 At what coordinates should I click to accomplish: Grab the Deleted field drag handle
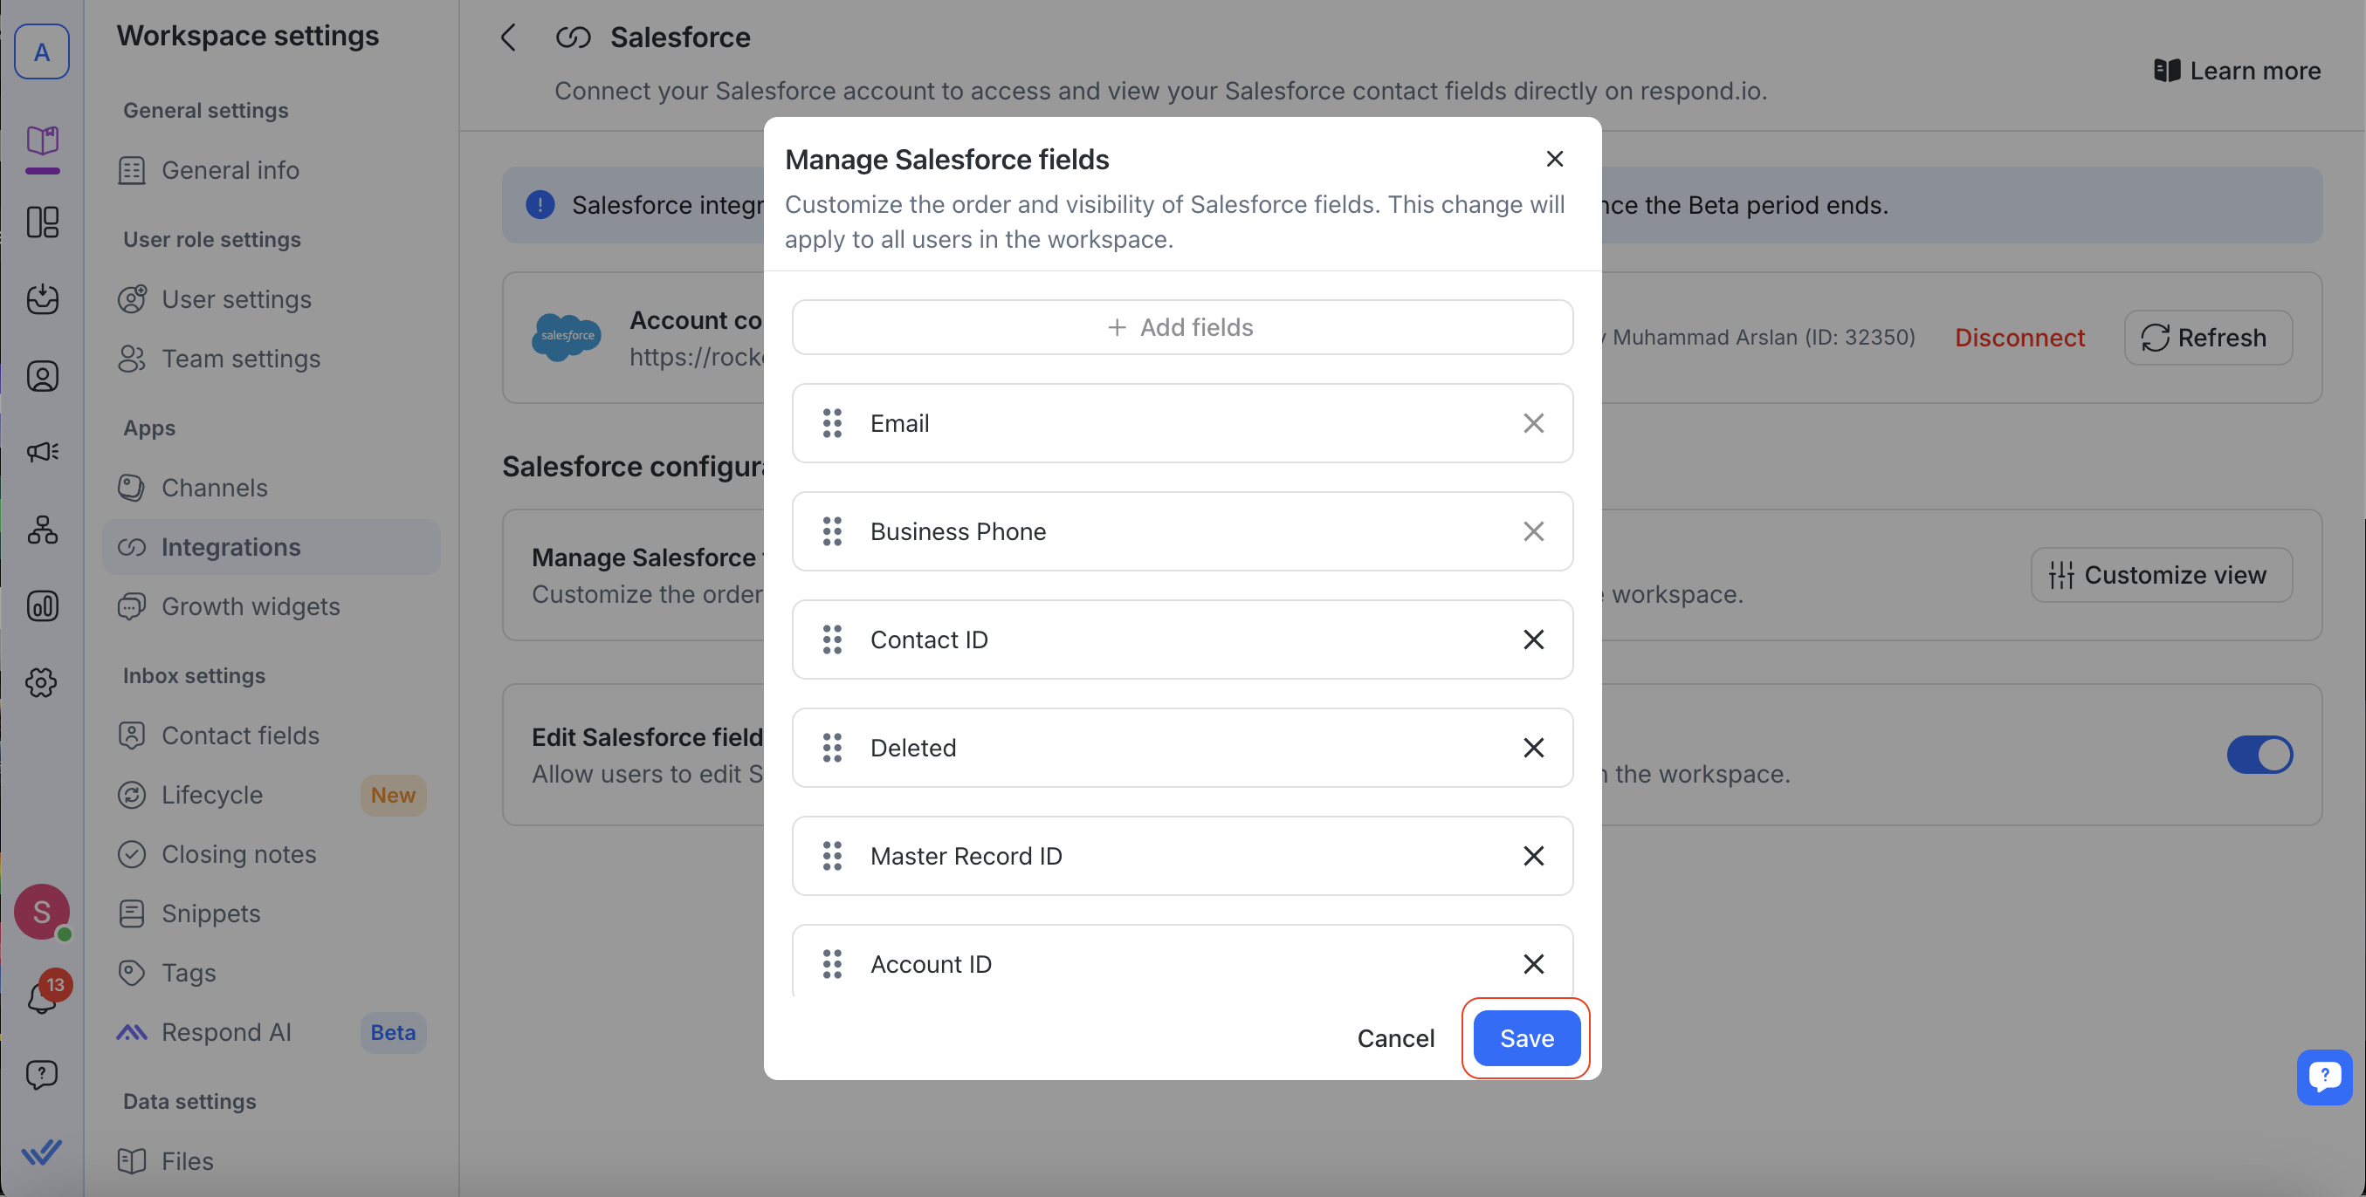click(x=832, y=747)
